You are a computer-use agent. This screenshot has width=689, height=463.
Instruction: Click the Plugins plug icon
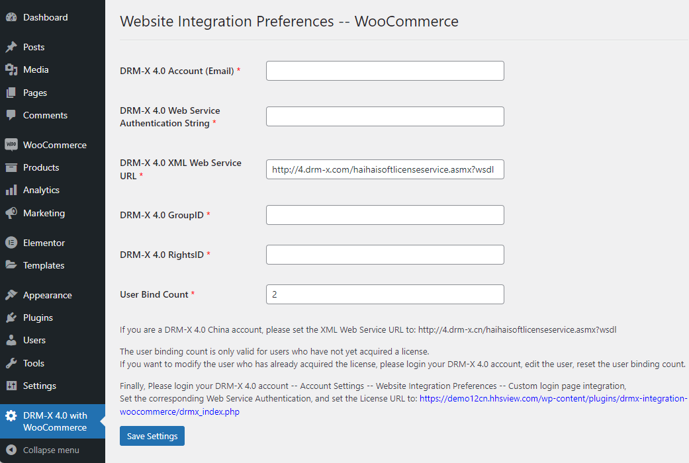tap(11, 317)
